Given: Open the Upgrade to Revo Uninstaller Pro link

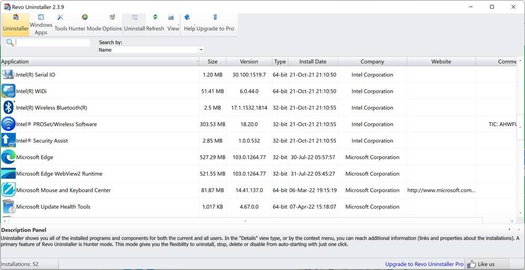Looking at the screenshot, I should [424, 264].
